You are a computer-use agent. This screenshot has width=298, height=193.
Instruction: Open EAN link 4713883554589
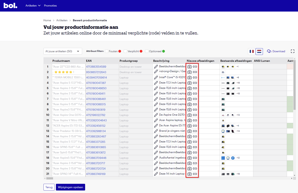(96, 67)
